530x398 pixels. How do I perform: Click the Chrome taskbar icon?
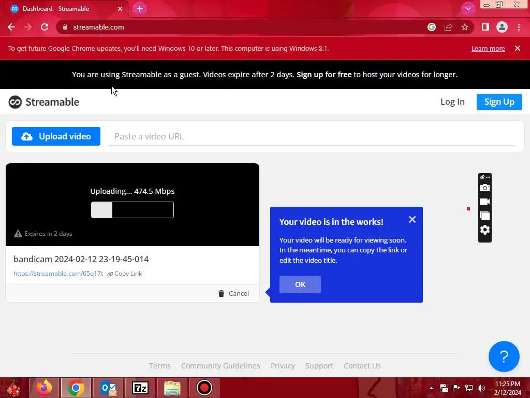[76, 388]
